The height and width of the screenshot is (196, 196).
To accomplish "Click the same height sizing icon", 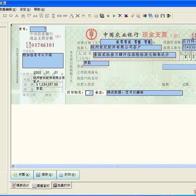I will tap(53, 16).
